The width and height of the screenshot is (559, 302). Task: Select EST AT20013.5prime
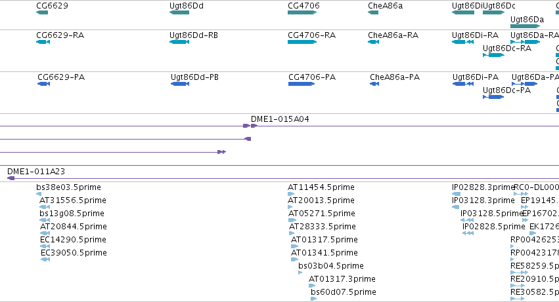321,200
